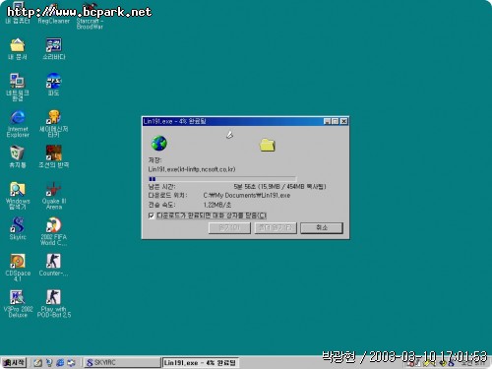Launch the 파도 desktop shortcut
The image size is (492, 369).
[54, 85]
